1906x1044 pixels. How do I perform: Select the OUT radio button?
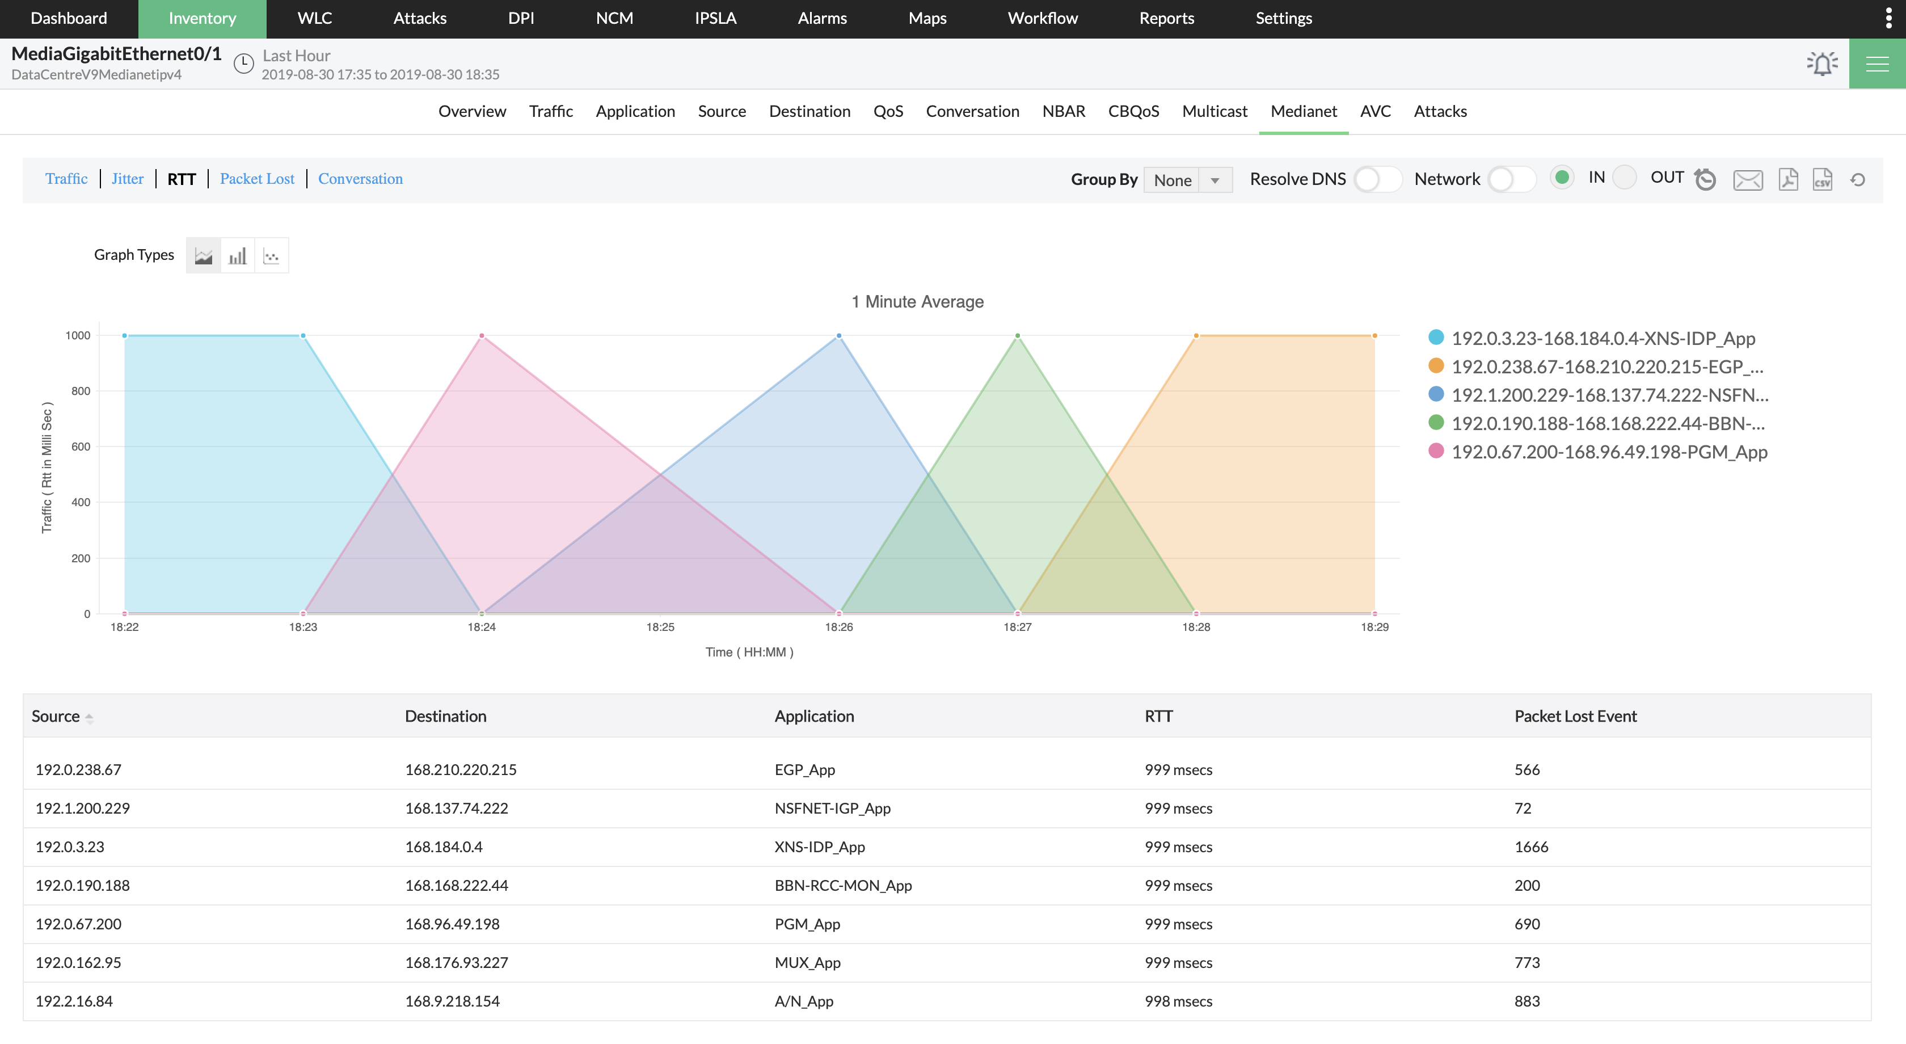coord(1624,178)
